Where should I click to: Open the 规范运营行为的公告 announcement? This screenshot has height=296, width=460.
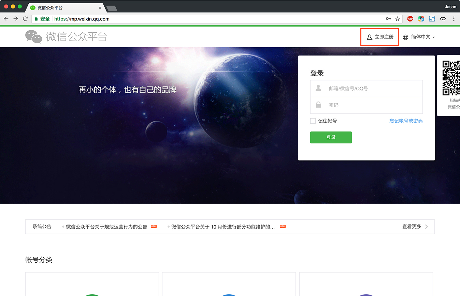[106, 227]
